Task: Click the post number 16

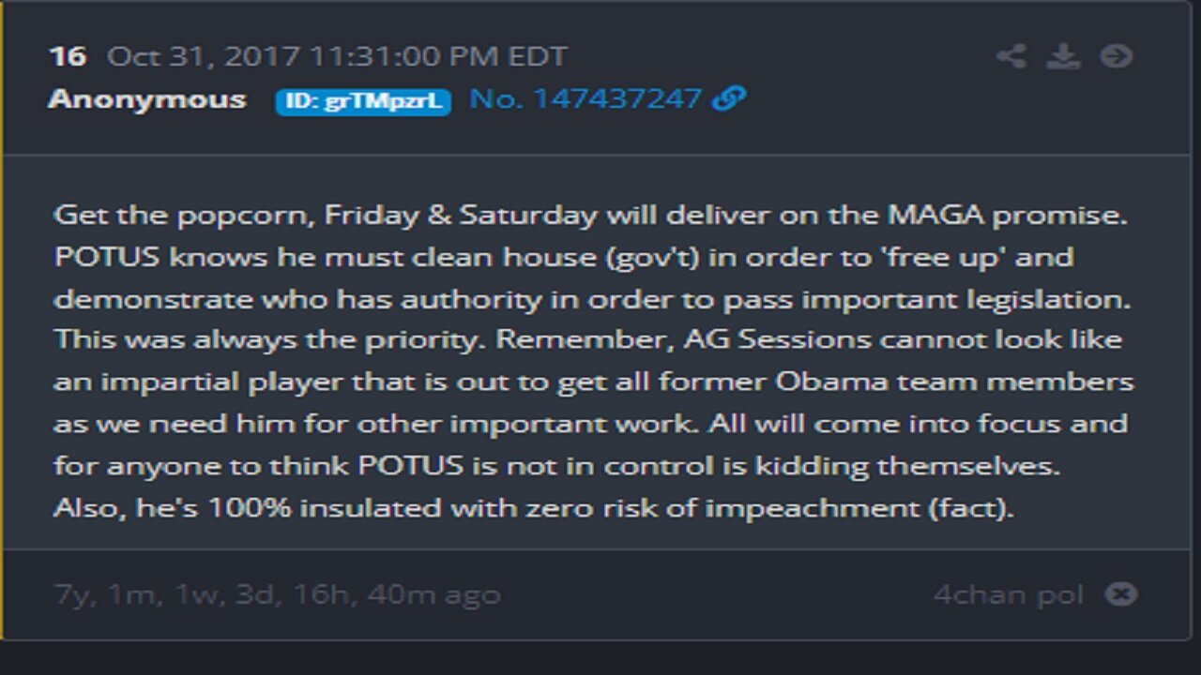Action: (68, 56)
